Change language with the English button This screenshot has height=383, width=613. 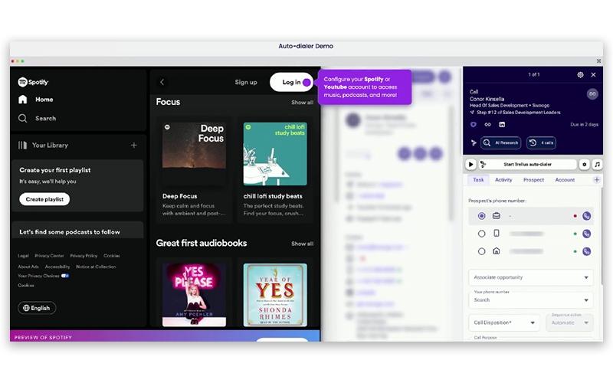(x=37, y=308)
